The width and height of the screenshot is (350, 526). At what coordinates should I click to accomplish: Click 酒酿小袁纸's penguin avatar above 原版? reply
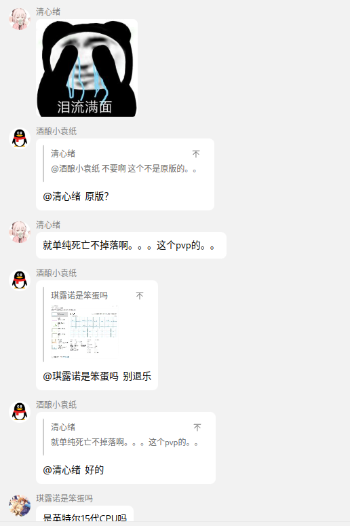coord(20,138)
